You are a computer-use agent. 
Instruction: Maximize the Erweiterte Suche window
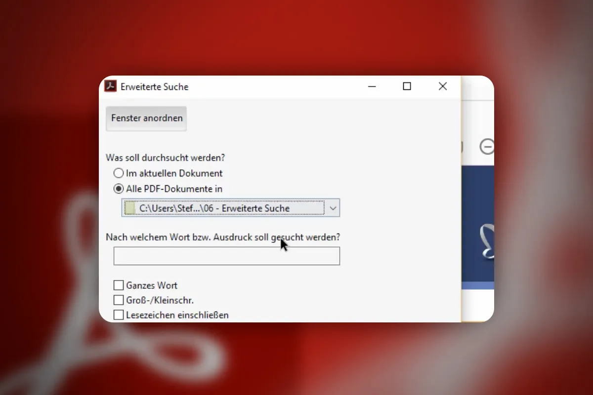click(407, 86)
